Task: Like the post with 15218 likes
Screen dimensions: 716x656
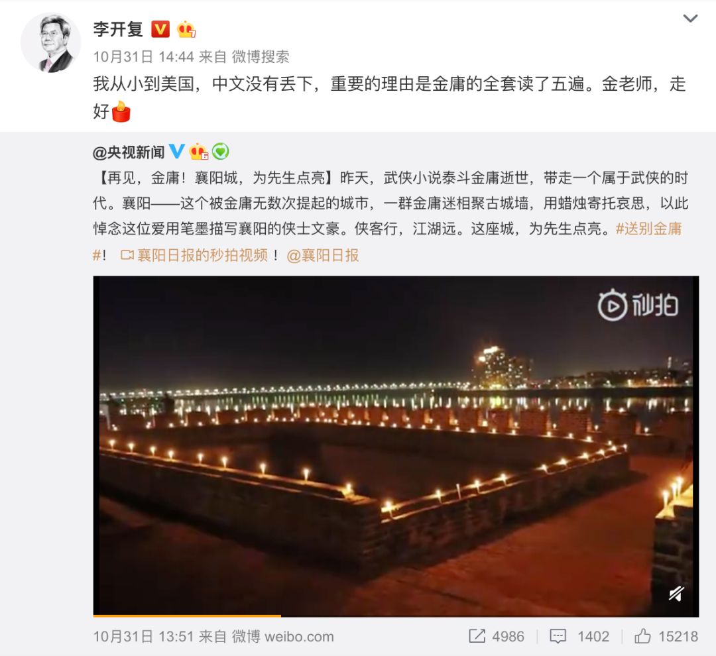Action: coord(666,636)
